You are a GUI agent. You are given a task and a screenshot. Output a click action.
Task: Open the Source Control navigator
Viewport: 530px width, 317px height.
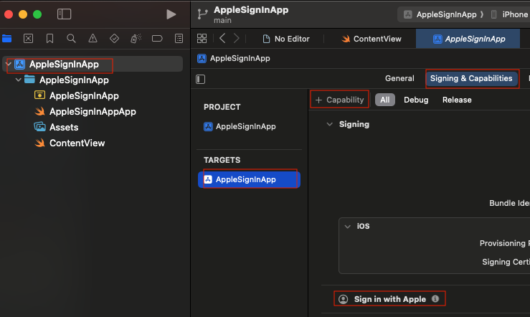tap(29, 39)
